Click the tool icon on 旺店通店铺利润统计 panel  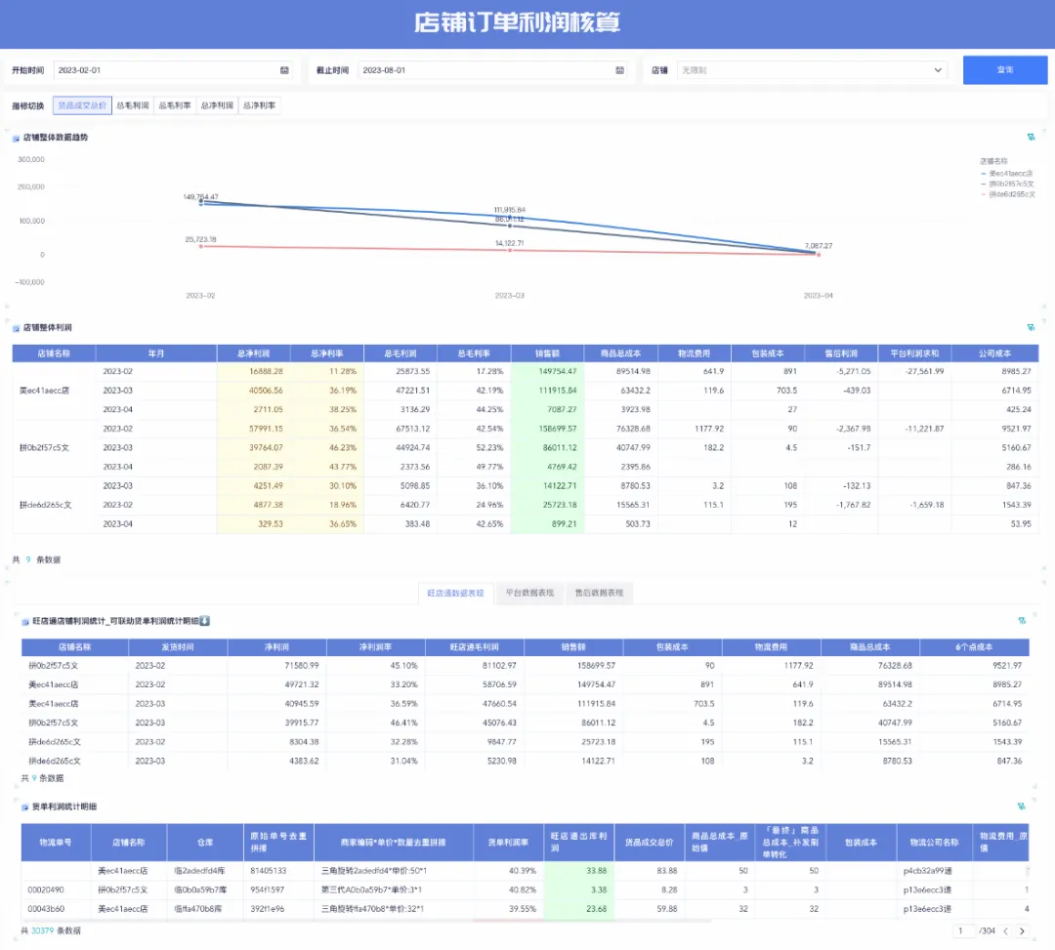coord(1022,621)
